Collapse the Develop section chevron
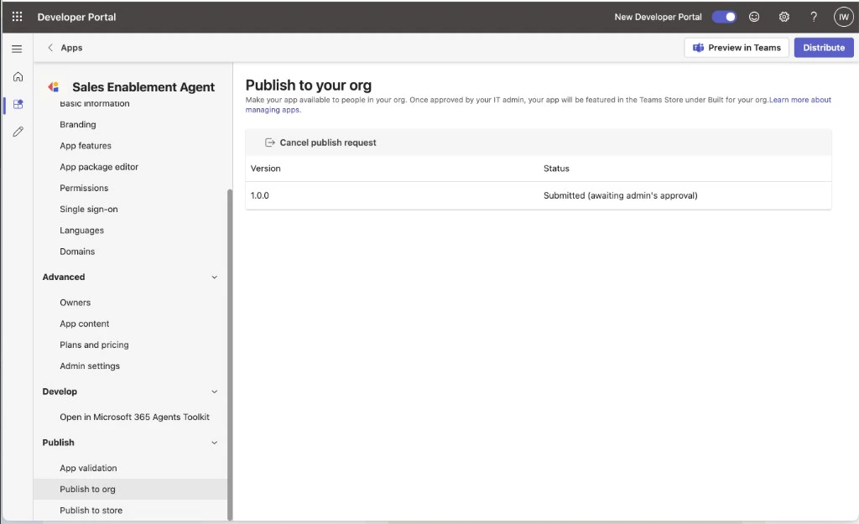This screenshot has height=524, width=859. (214, 392)
